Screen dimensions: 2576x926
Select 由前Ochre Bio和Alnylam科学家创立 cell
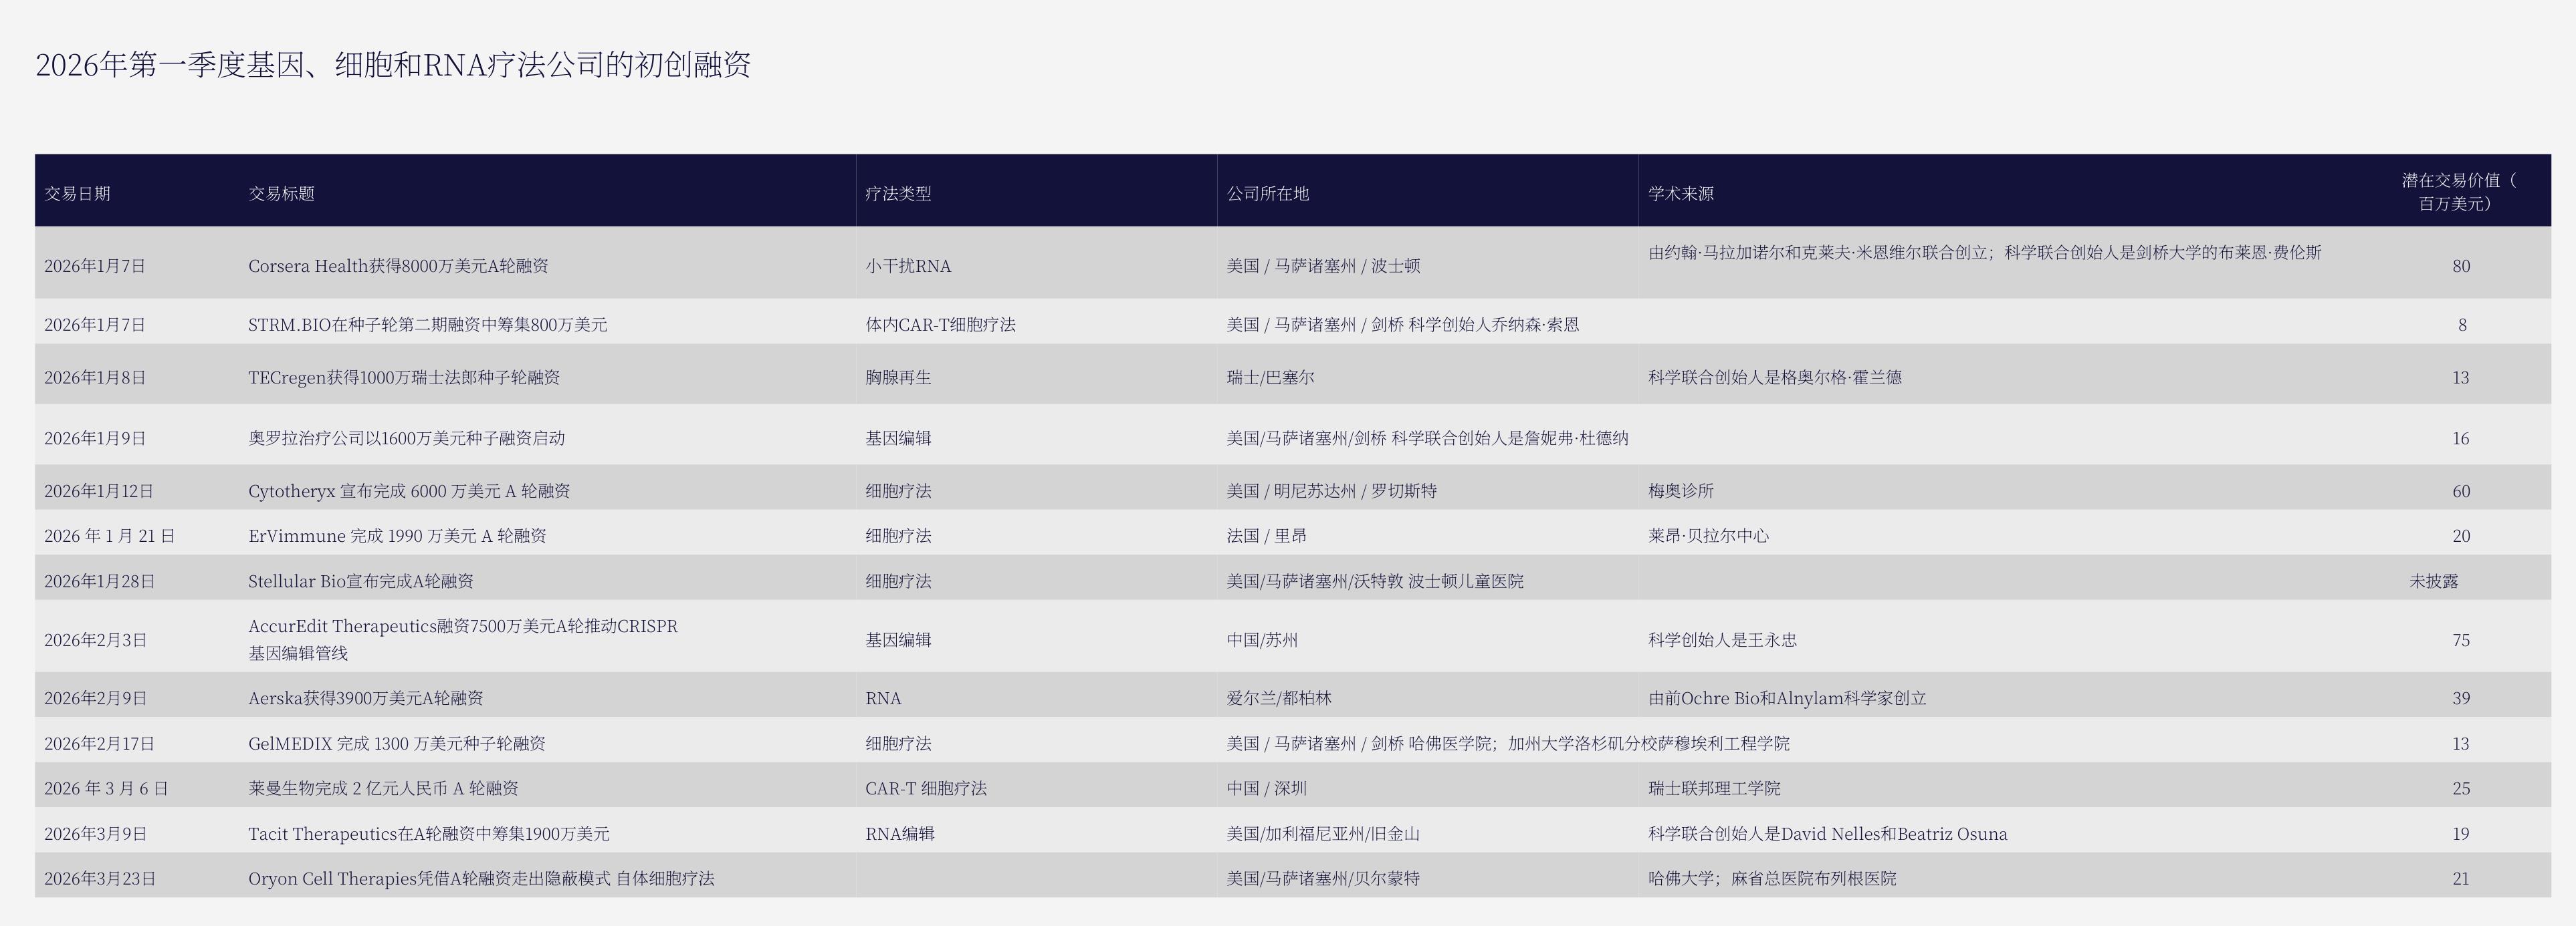click(1787, 698)
